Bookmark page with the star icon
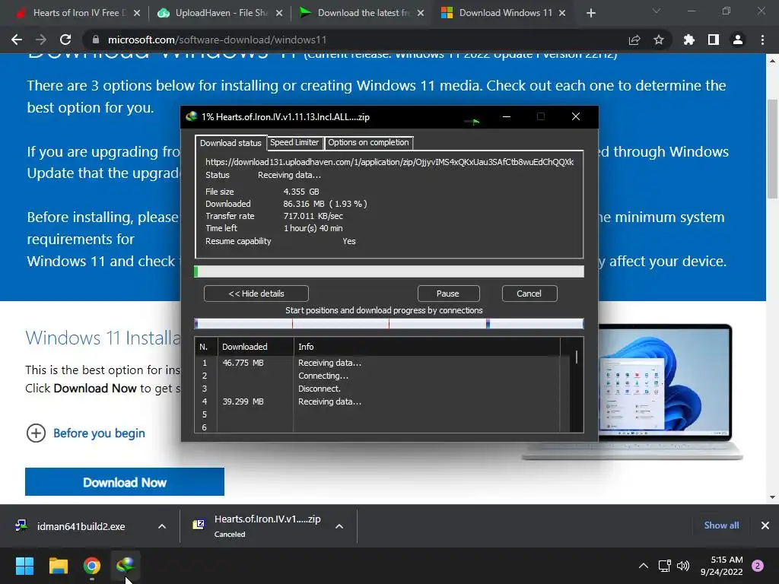 pyautogui.click(x=659, y=40)
